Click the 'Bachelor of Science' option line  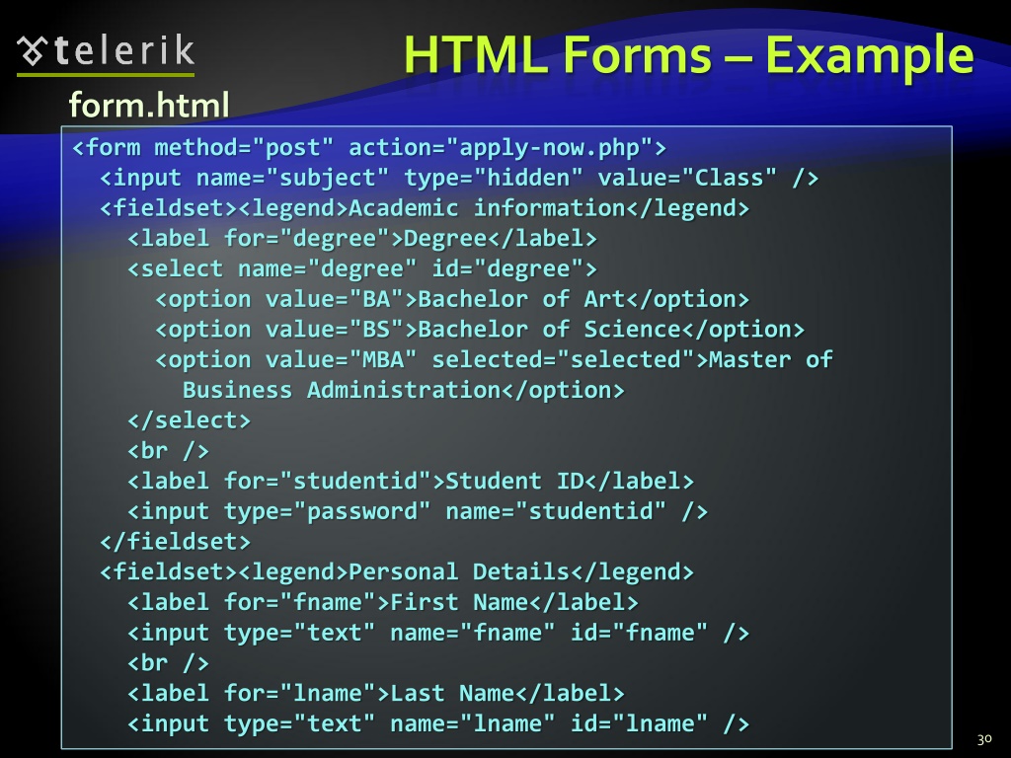pos(480,330)
